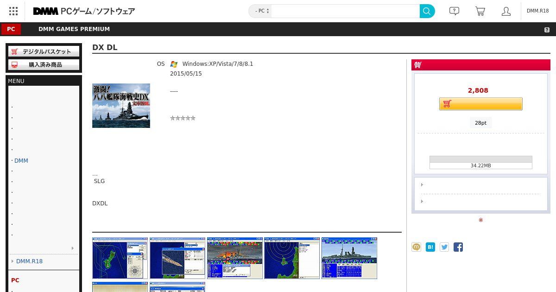
Task: Click the MENU sidebar heading
Action: point(16,81)
